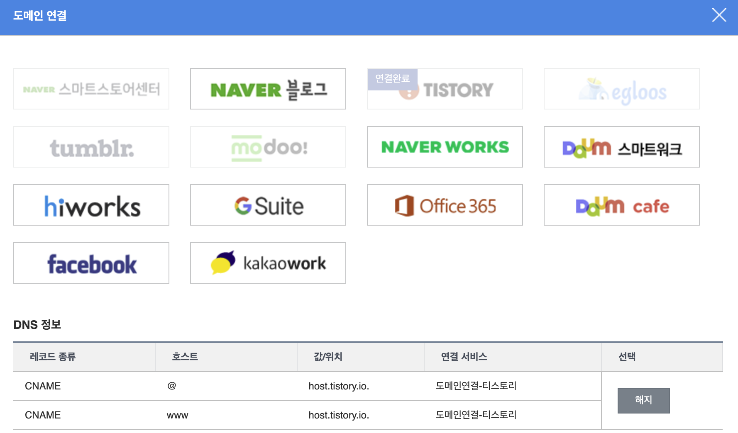
Task: Pick the tumblr service card
Action: point(91,147)
